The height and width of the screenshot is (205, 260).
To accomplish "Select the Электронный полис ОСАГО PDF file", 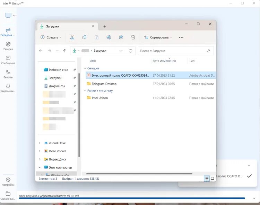I will pyautogui.click(x=151, y=76).
